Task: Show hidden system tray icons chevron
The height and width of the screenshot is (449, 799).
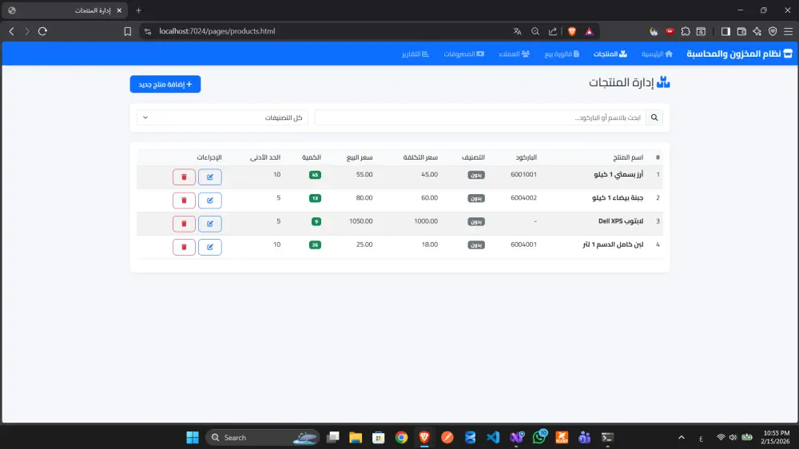Action: tap(682, 437)
